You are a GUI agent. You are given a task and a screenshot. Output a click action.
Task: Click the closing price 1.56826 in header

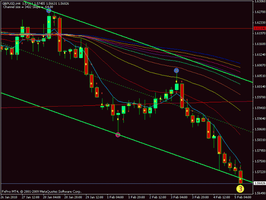[x=63, y=3]
